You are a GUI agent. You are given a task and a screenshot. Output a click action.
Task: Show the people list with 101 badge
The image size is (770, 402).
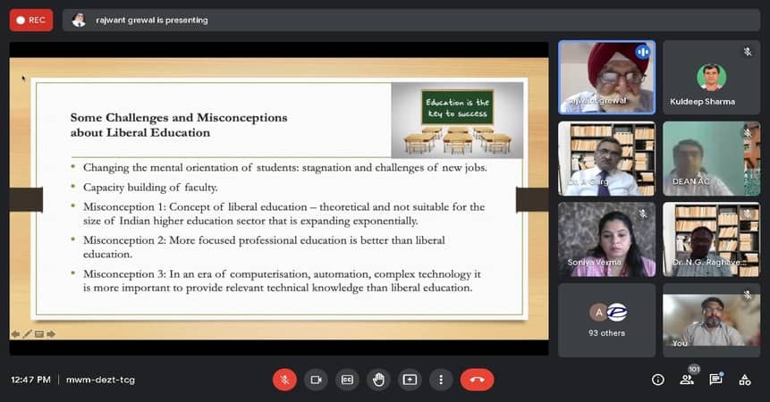tap(687, 380)
